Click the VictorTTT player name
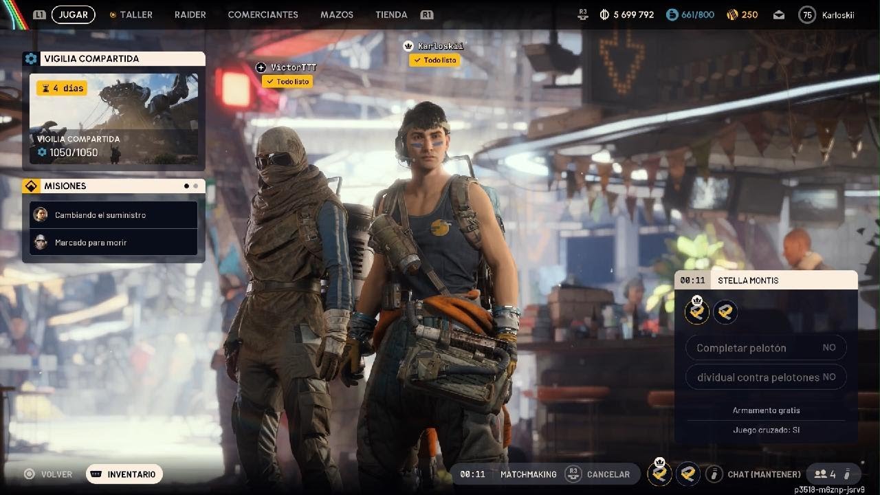880x495 pixels. pos(294,67)
